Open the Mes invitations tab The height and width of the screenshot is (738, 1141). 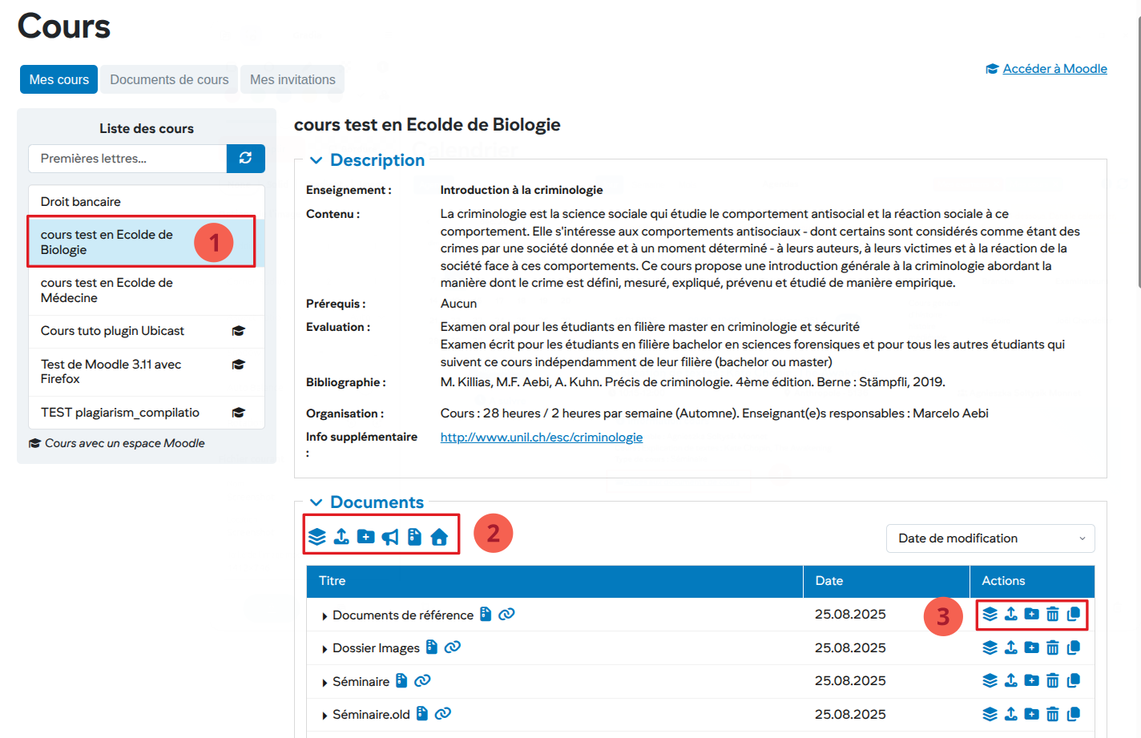click(292, 79)
